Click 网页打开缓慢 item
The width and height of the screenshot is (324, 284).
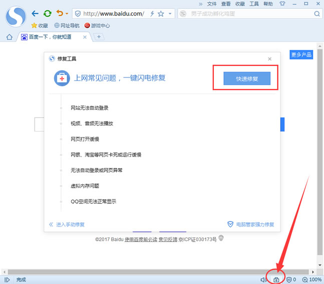[x=85, y=139]
